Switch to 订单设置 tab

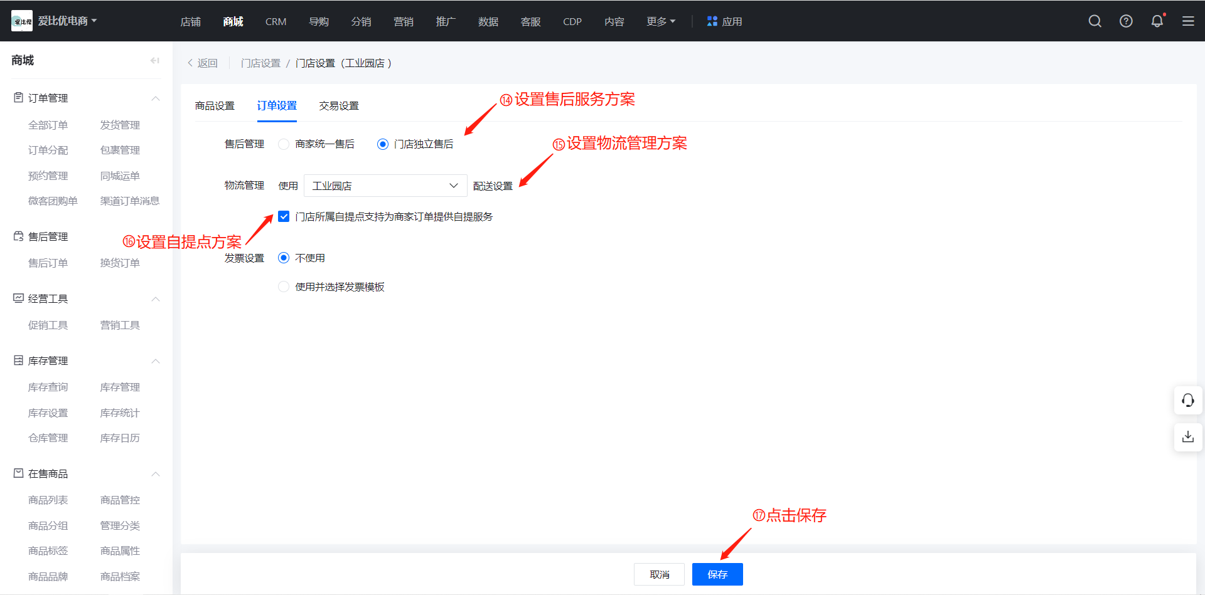pos(277,106)
